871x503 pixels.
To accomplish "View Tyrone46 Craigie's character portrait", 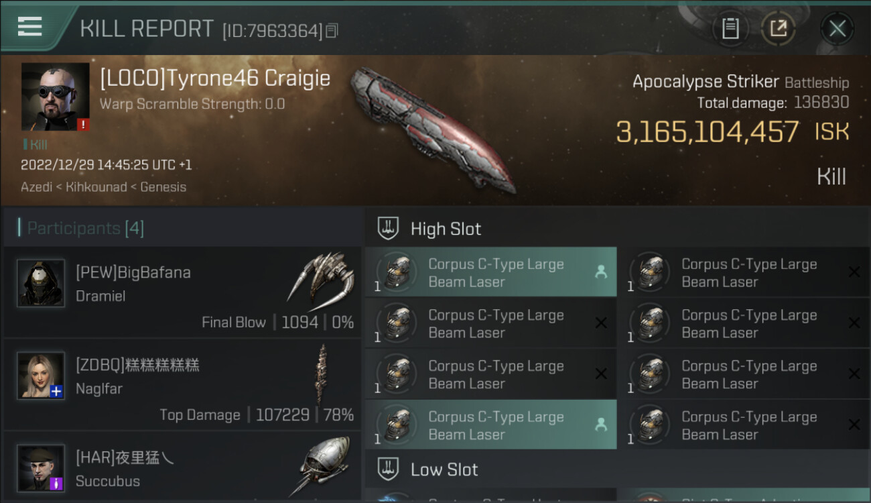I will 55,97.
